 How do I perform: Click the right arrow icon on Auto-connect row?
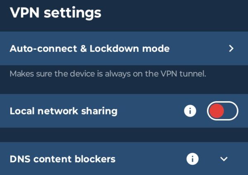tap(231, 49)
